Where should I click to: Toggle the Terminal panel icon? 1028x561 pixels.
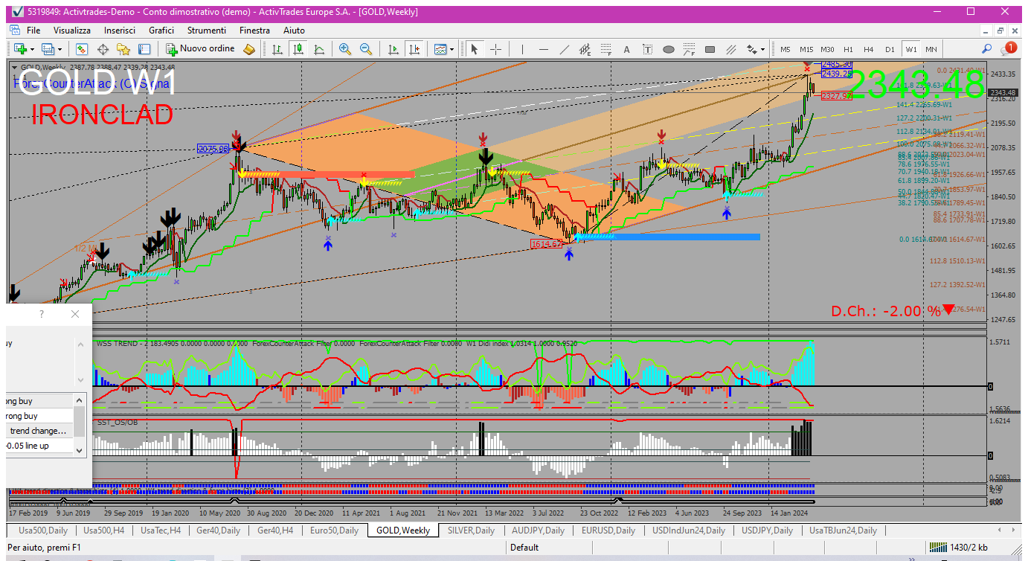[x=144, y=49]
